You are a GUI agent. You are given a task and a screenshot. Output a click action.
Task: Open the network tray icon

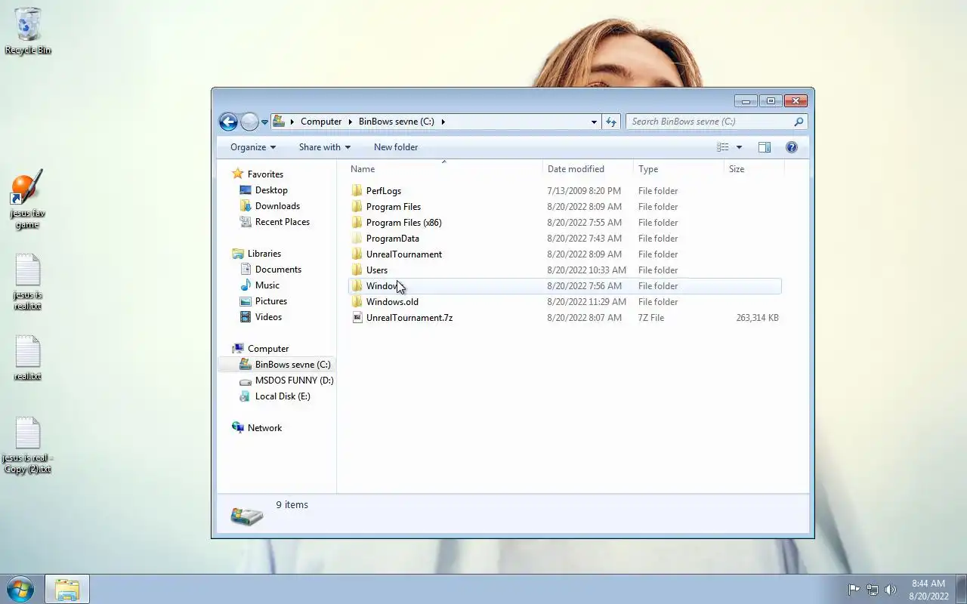point(872,590)
